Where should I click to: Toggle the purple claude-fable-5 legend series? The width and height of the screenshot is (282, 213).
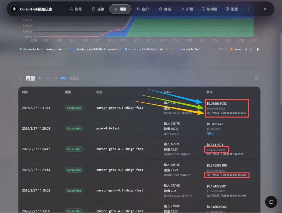(x=189, y=49)
